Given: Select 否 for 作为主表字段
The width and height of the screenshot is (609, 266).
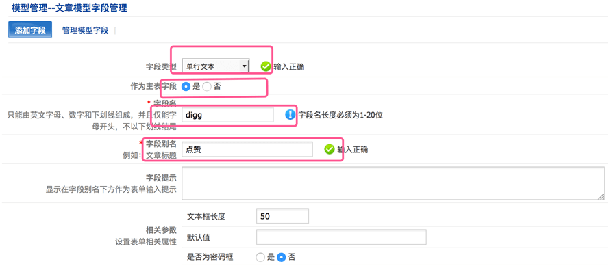Looking at the screenshot, I should point(207,87).
